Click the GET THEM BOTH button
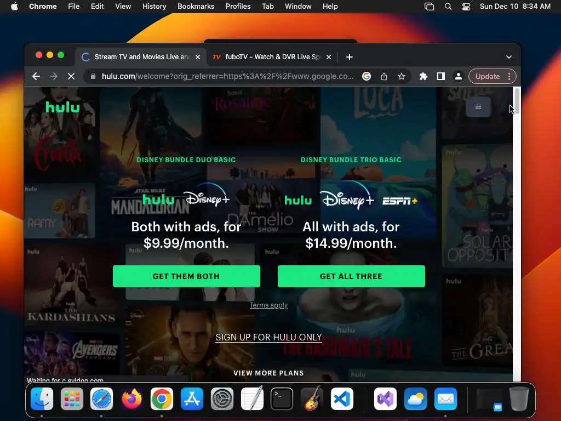561x421 pixels. tap(186, 276)
